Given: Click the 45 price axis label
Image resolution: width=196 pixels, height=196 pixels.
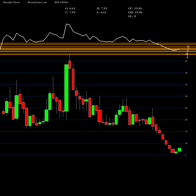Looking at the screenshot, I should pos(186,61).
